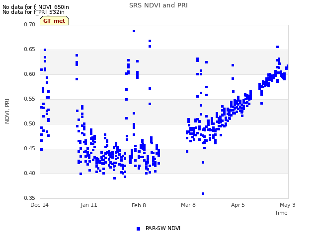318x238 pixels.
Task: Click the 0.50 y-axis tick label
Action: click(x=30, y=123)
